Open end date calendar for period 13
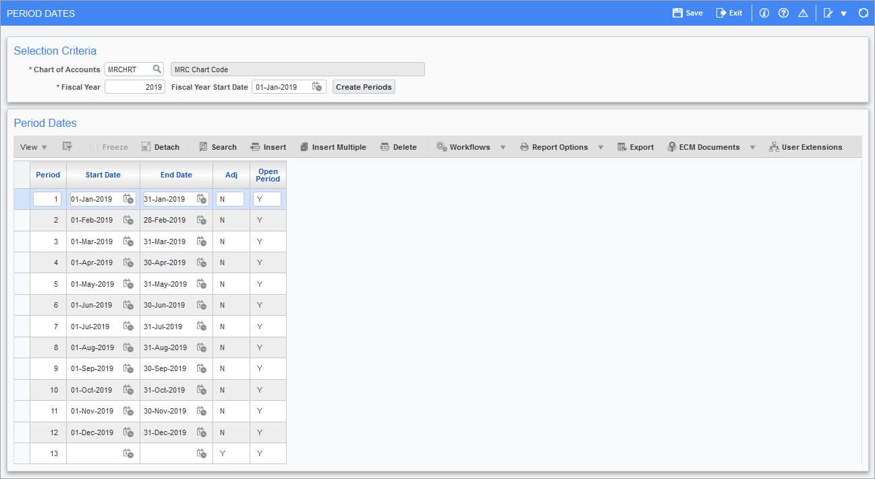This screenshot has height=479, width=875. [x=201, y=453]
